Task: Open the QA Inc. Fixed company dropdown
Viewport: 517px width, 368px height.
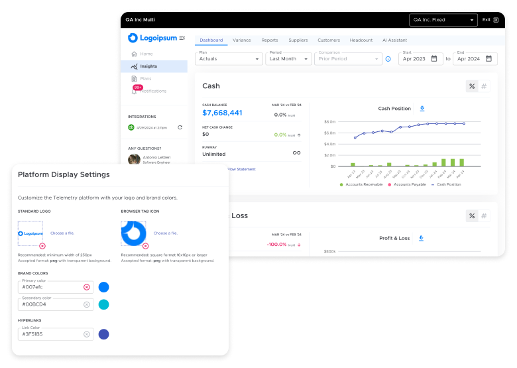Action: 443,20
